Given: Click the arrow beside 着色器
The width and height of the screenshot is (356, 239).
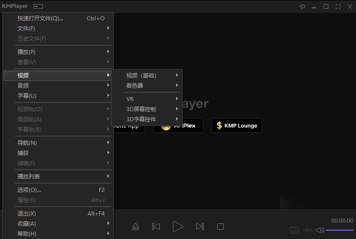Looking at the screenshot, I should pyautogui.click(x=177, y=85).
